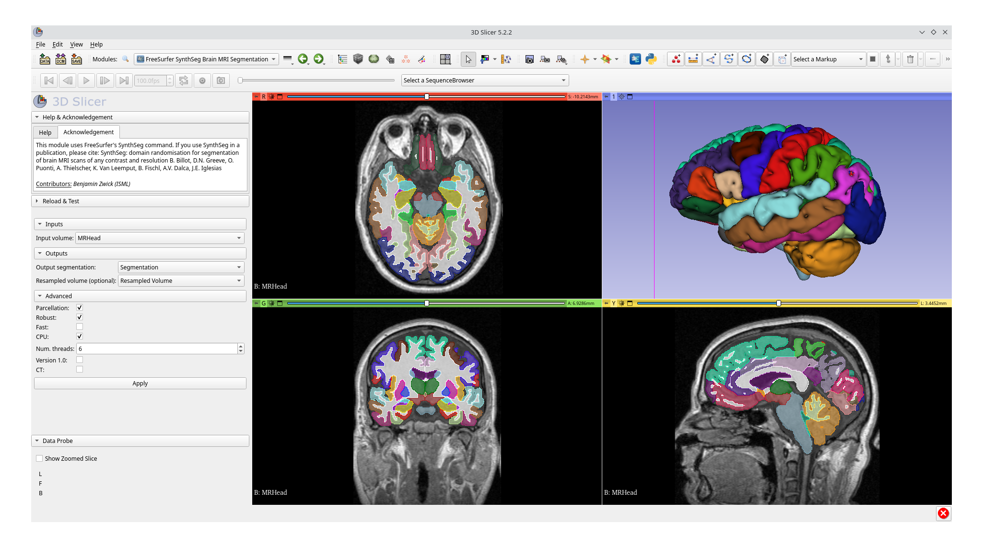The width and height of the screenshot is (983, 559).
Task: Open the Output segmentation dropdown
Action: pos(180,267)
